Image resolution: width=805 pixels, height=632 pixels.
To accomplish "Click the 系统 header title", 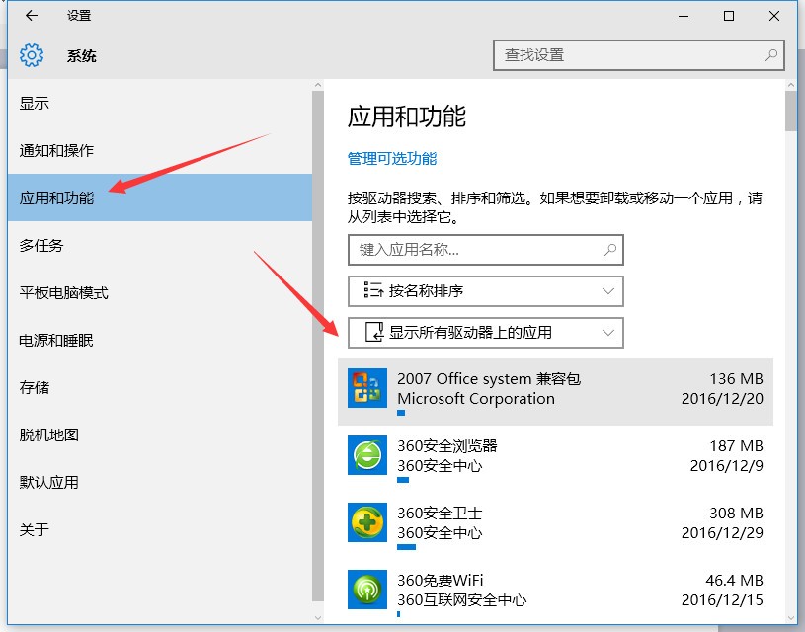I will pyautogui.click(x=82, y=55).
